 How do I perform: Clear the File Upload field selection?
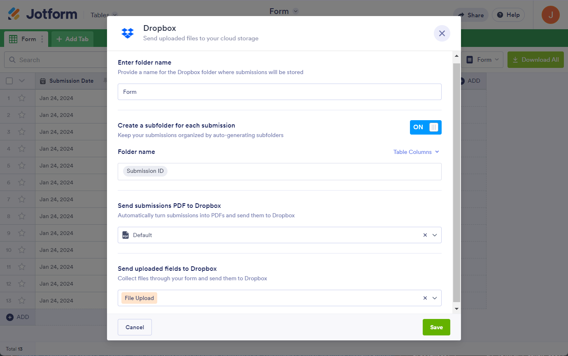pos(425,298)
